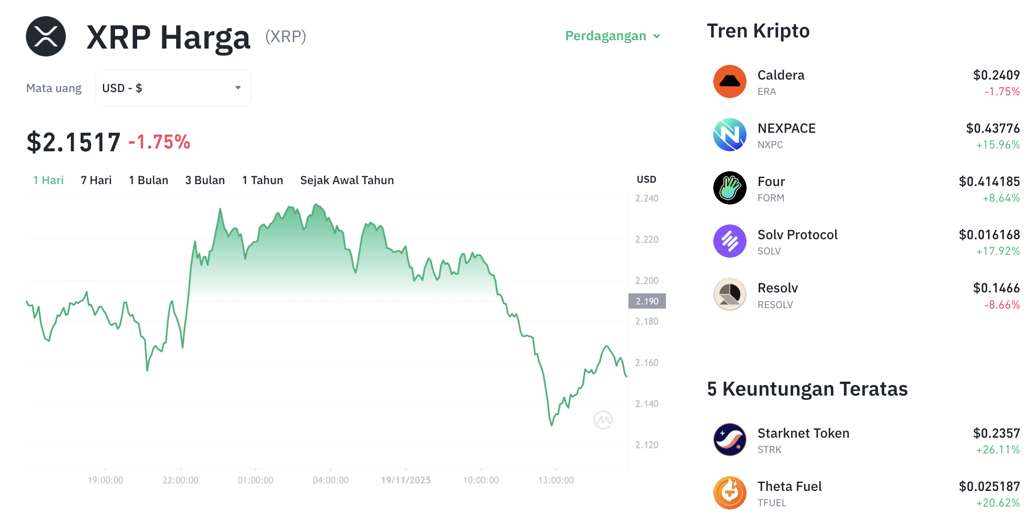Select the Solv Protocol icon
This screenshot has width=1027, height=521.
click(x=729, y=241)
